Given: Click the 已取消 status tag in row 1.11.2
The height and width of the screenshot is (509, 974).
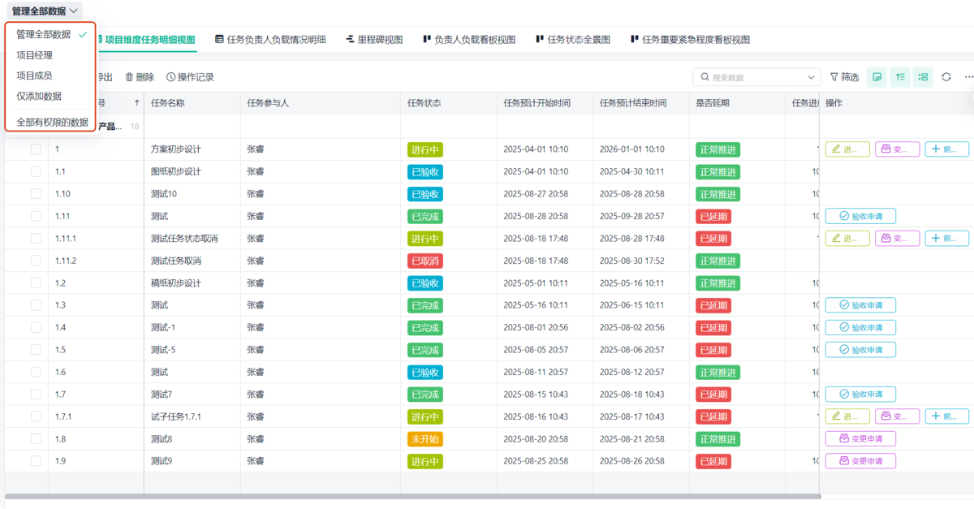Looking at the screenshot, I should (x=425, y=261).
